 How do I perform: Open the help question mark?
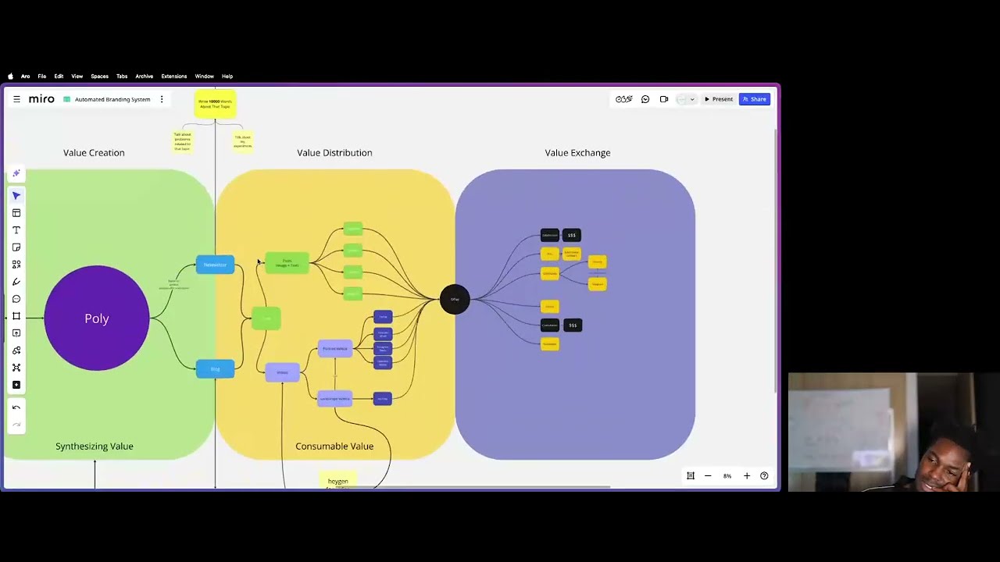(x=764, y=476)
